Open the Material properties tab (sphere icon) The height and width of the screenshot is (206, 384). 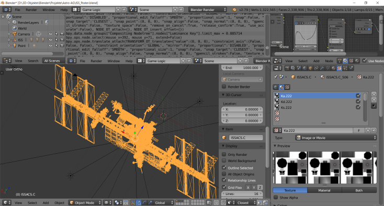pyautogui.click(x=334, y=68)
